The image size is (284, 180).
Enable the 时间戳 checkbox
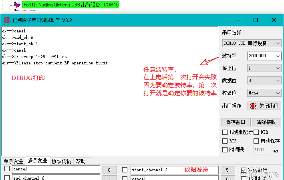225,150
